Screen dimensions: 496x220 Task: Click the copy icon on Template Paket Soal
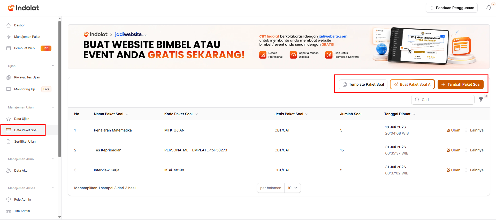345,84
